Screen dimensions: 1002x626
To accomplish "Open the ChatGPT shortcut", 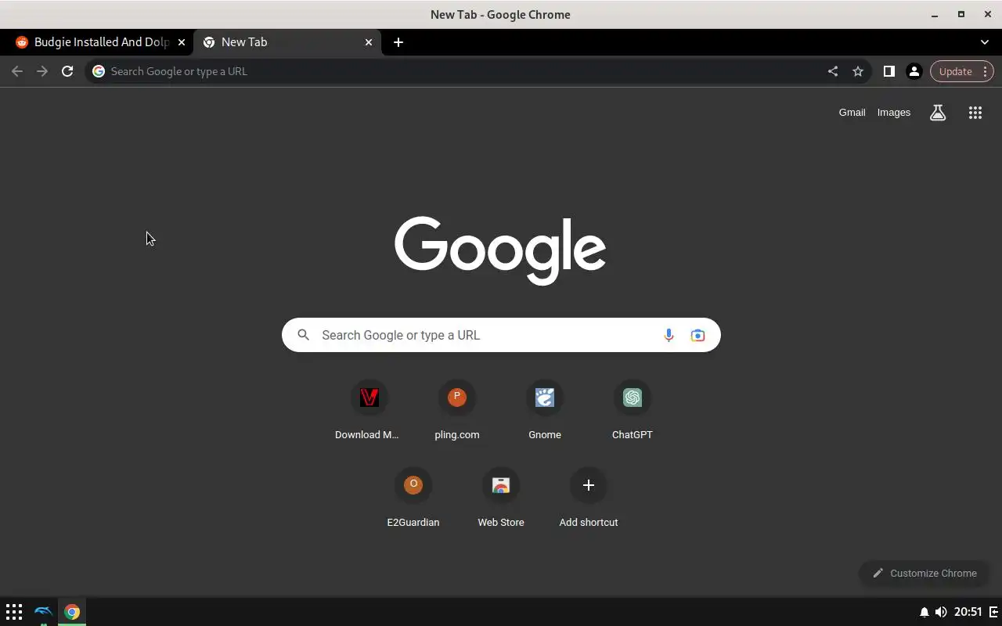I will [633, 412].
